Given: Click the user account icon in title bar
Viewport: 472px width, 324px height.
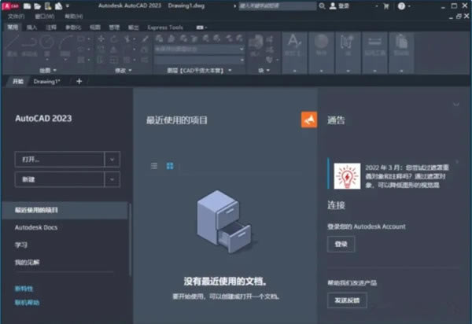Looking at the screenshot, I should point(332,6).
